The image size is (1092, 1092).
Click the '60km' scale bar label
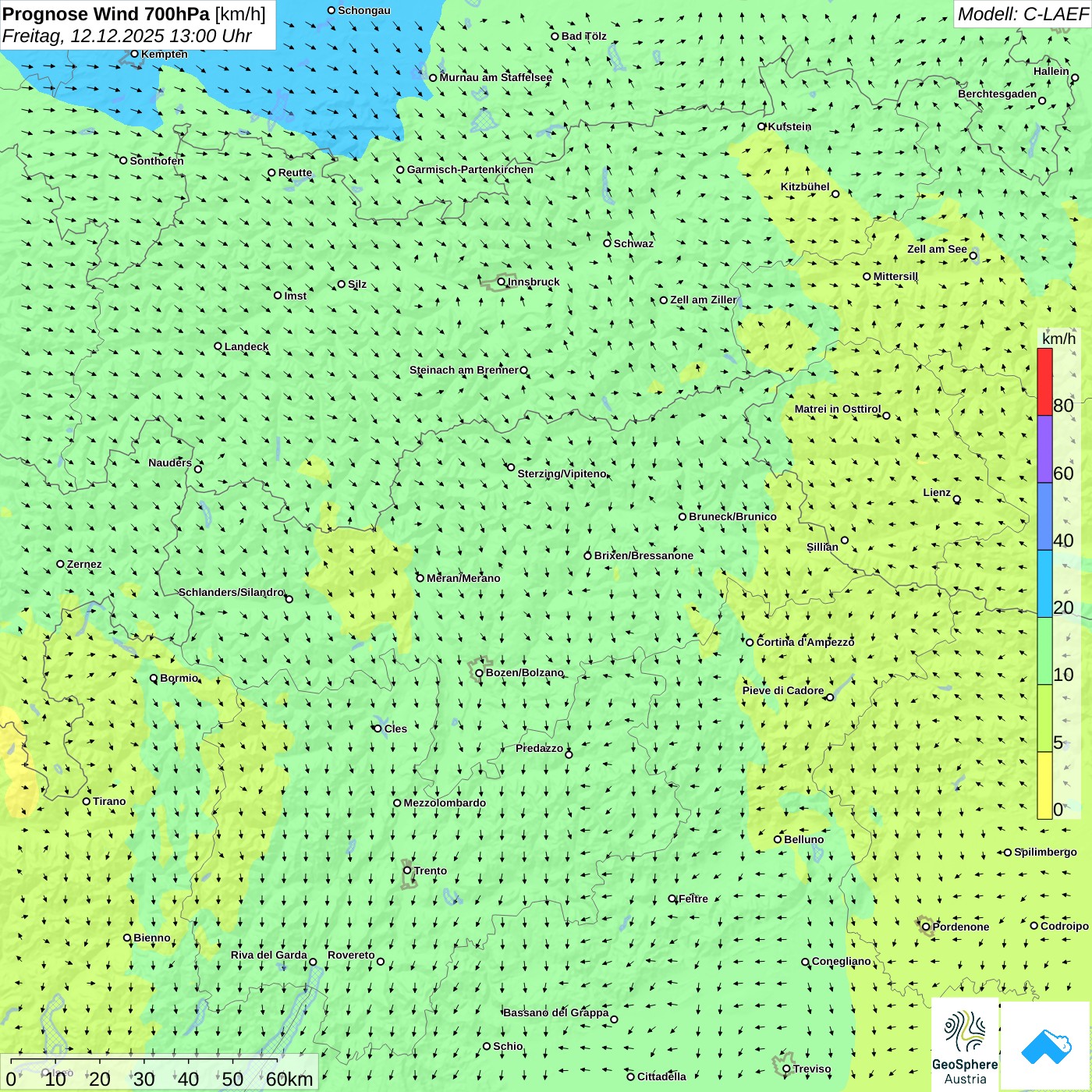(289, 1079)
